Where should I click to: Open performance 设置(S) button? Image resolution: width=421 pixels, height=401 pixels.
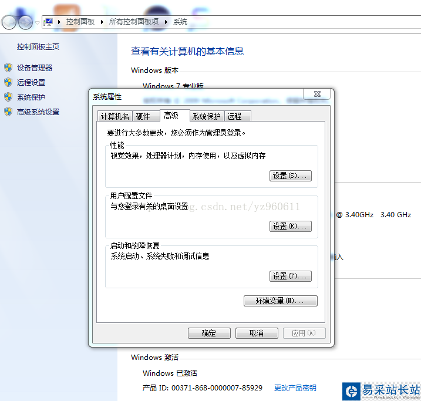[x=291, y=176]
